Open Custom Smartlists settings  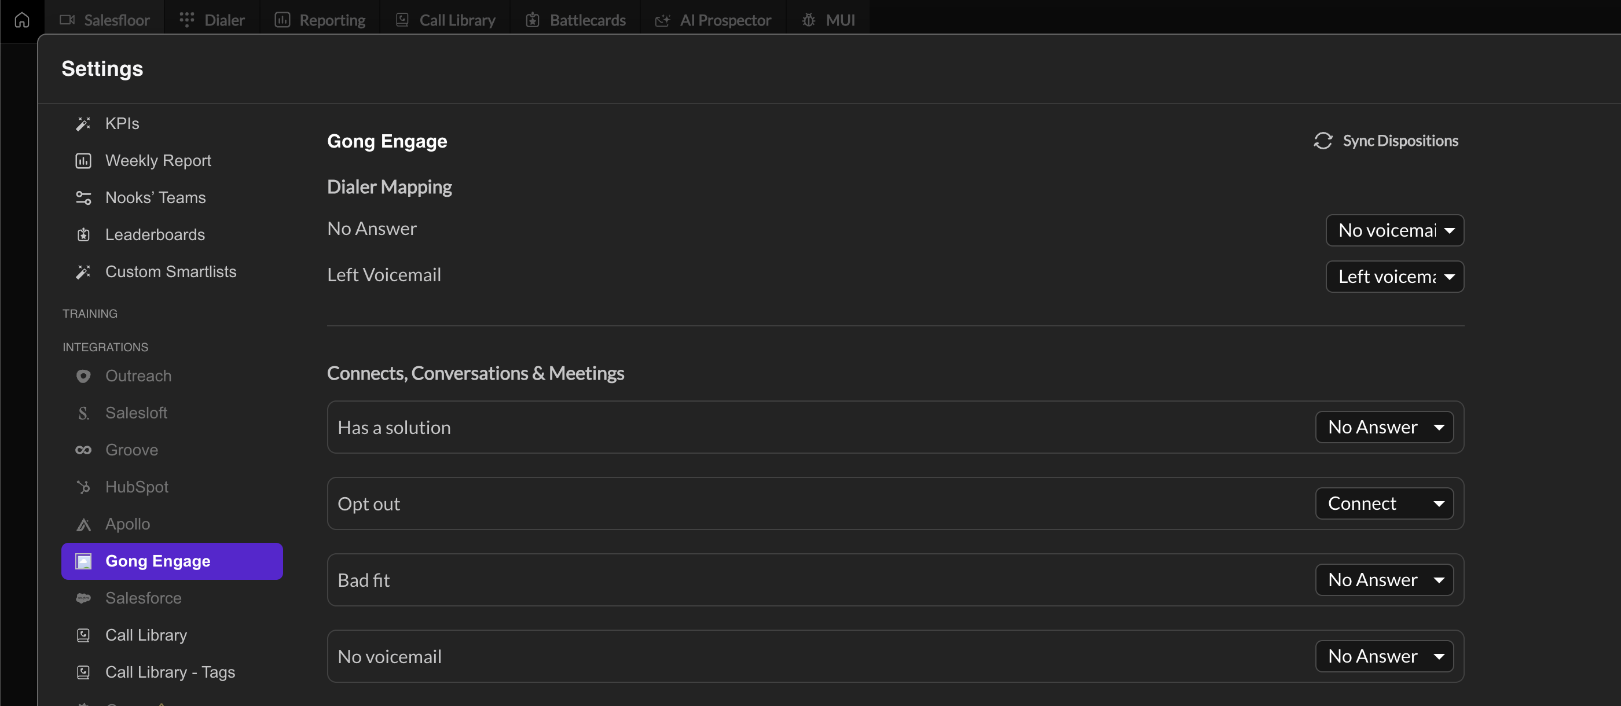point(173,272)
